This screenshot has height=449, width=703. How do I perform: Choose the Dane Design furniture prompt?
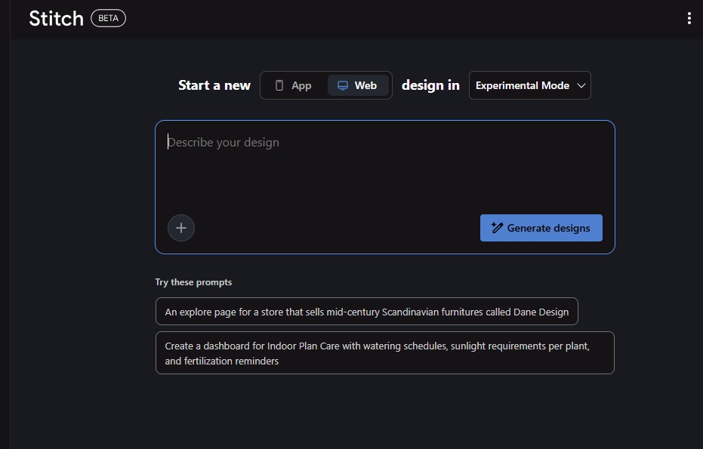[x=366, y=312]
